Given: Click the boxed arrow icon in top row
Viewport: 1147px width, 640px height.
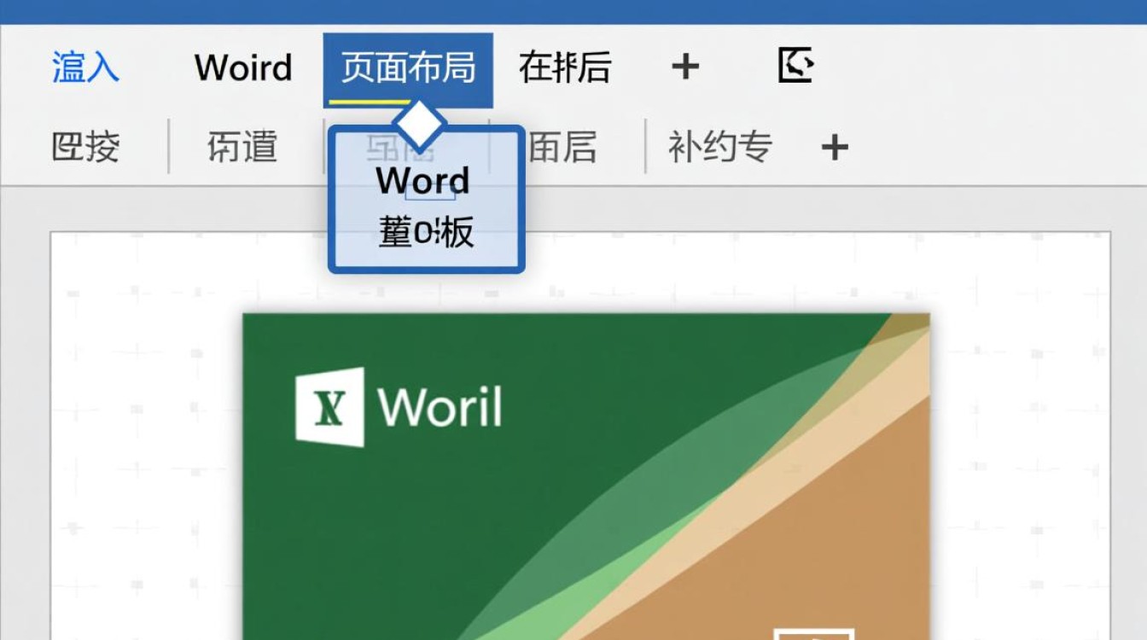Looking at the screenshot, I should click(x=795, y=65).
